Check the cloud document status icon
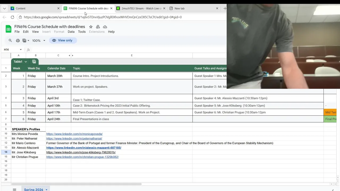 pyautogui.click(x=105, y=27)
